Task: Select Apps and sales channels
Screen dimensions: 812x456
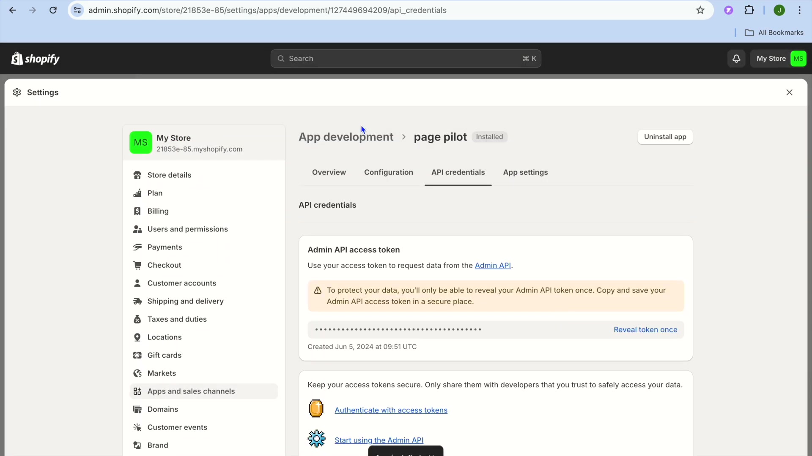Action: coord(203,391)
